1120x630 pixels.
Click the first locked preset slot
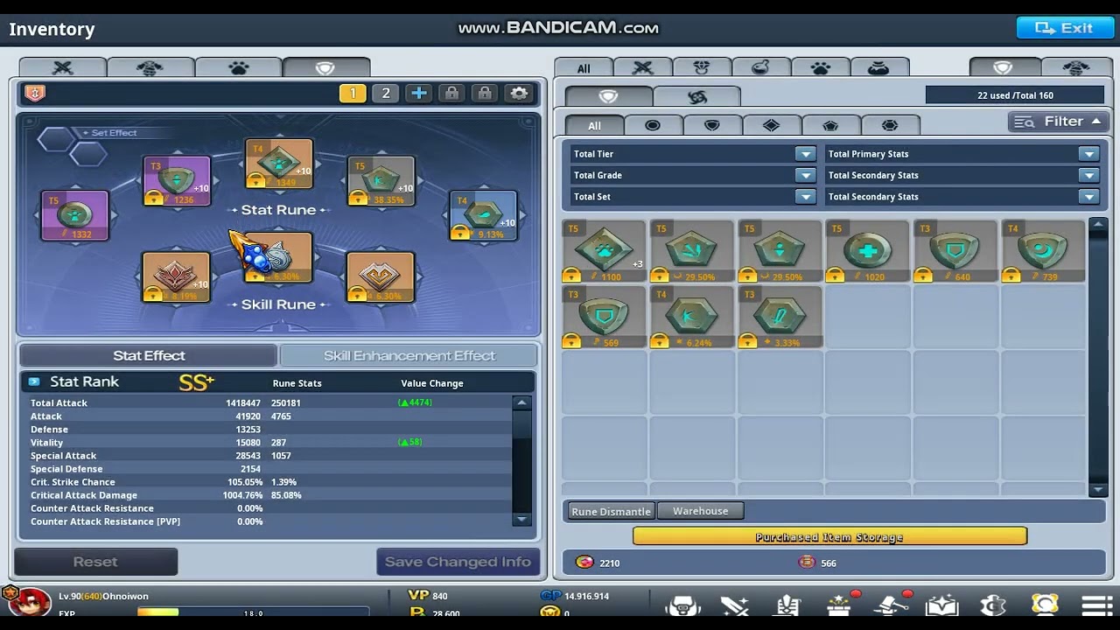pyautogui.click(x=451, y=93)
